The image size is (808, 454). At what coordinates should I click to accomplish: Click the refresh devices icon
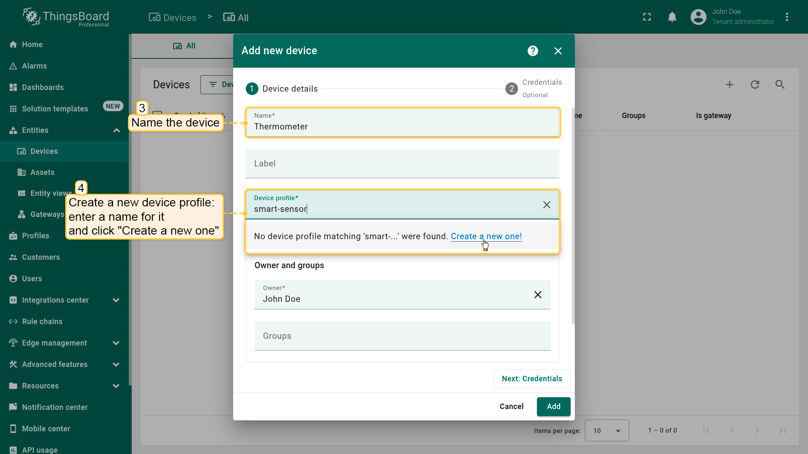tap(755, 84)
